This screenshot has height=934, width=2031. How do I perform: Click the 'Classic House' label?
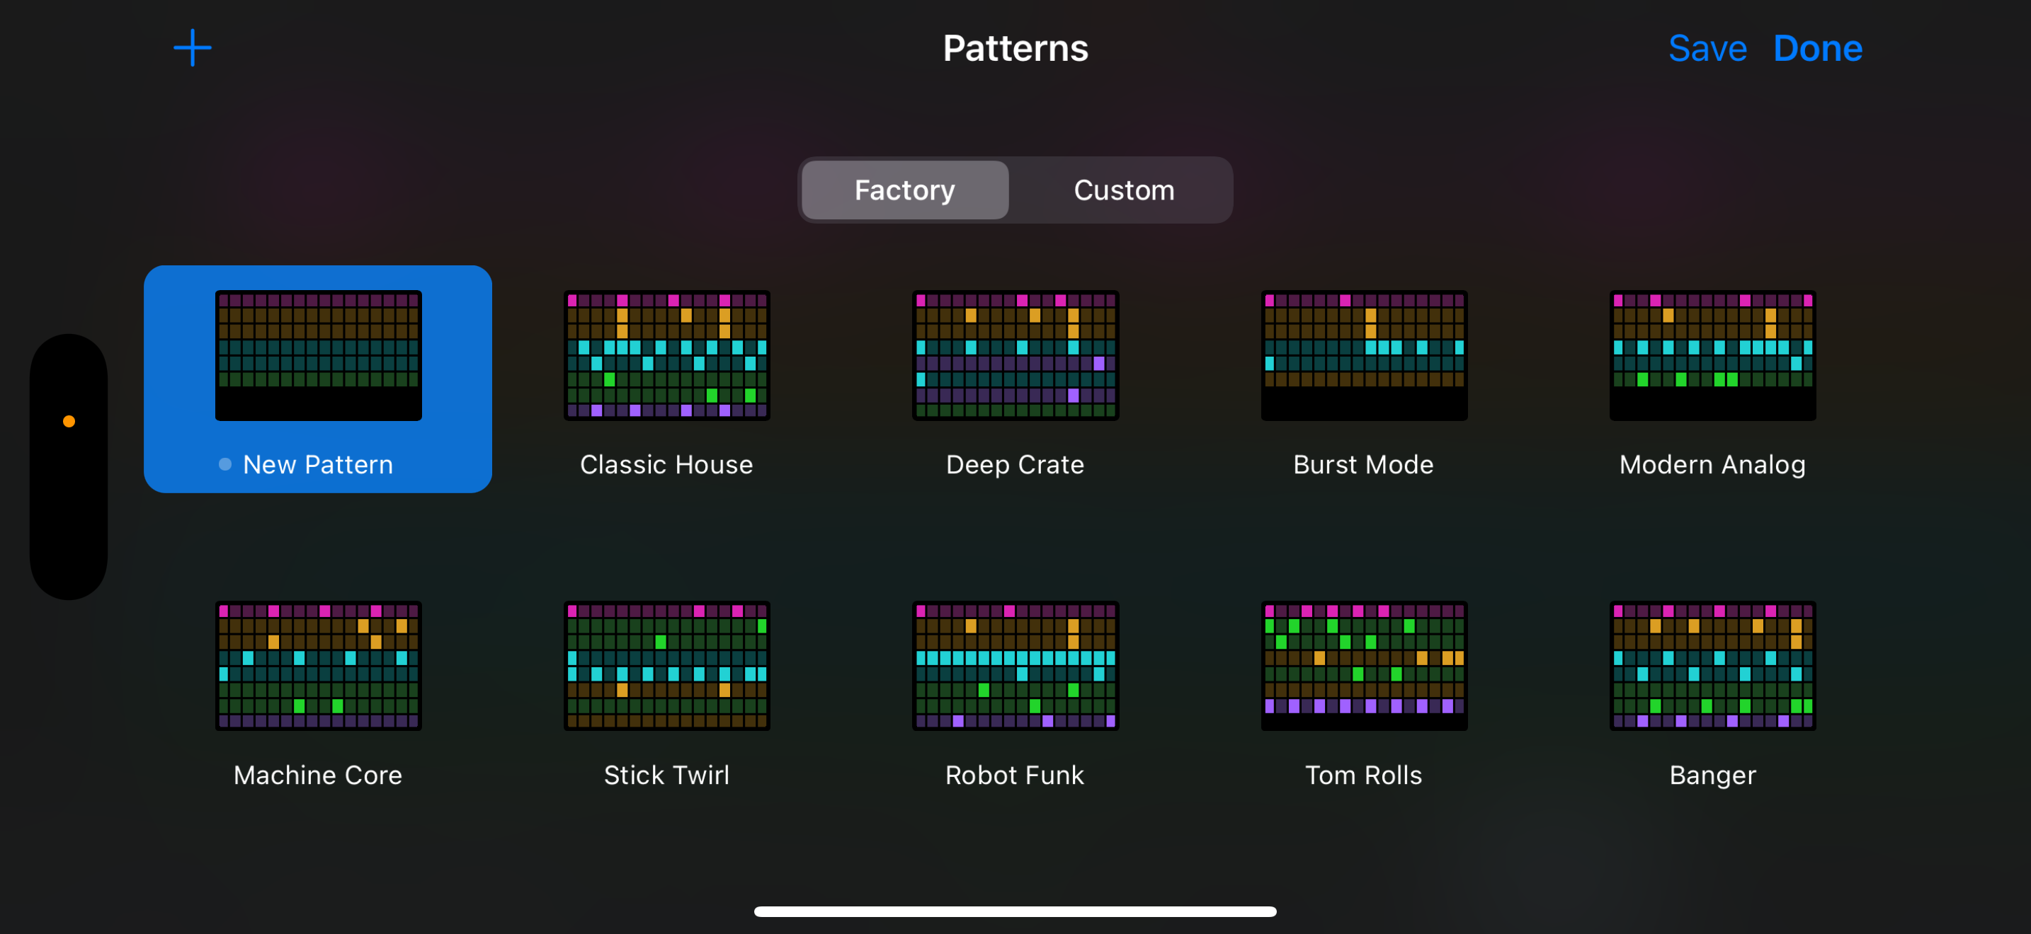[x=667, y=465]
